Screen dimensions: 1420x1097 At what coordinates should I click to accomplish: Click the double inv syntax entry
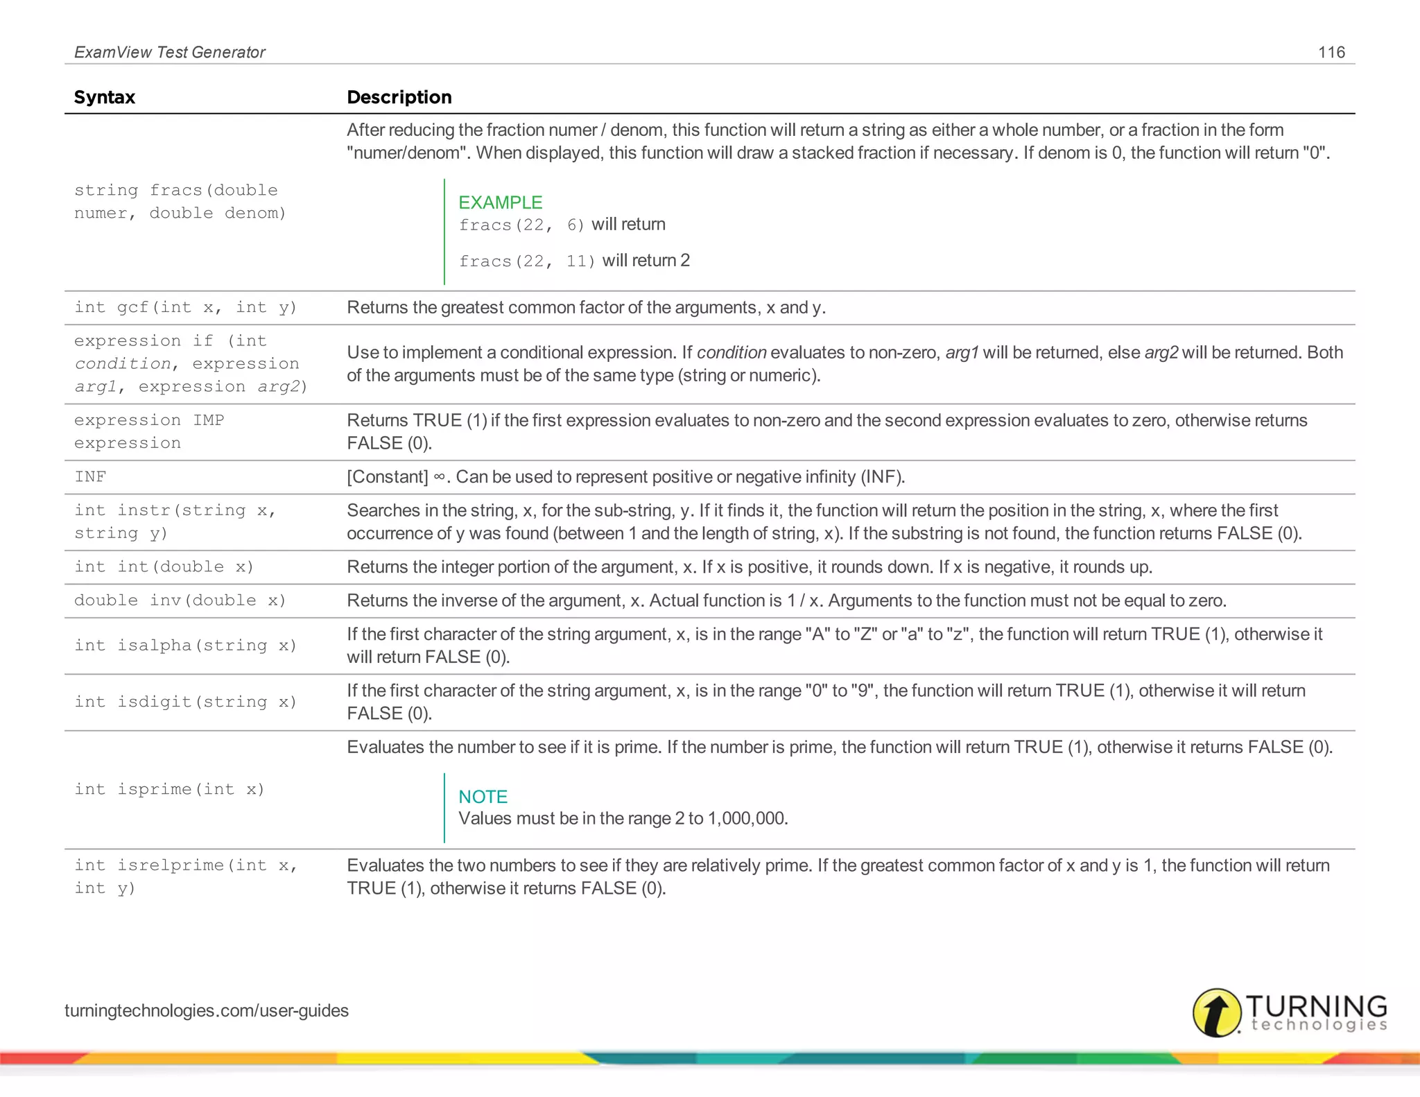180,601
